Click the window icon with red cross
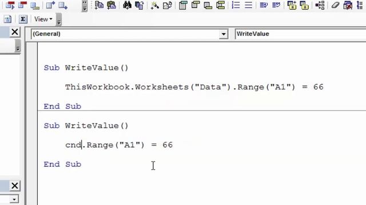Image resolution: width=366 pixels, height=205 pixels. pos(348,5)
